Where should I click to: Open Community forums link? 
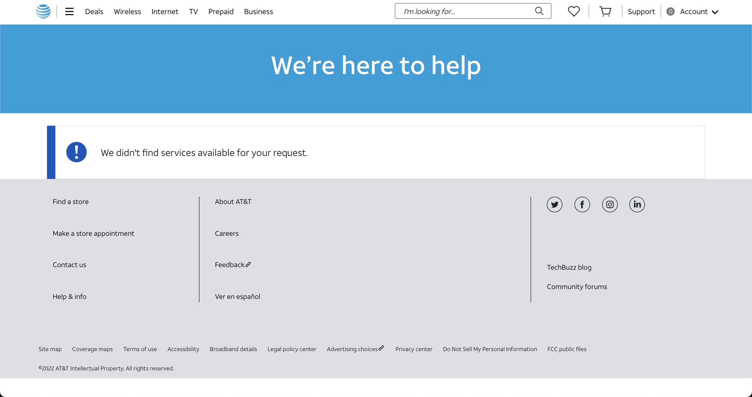pos(577,287)
